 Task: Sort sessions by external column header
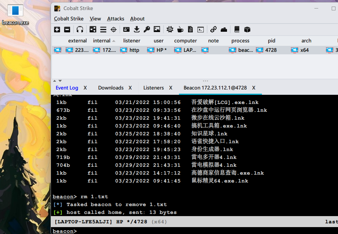77,41
